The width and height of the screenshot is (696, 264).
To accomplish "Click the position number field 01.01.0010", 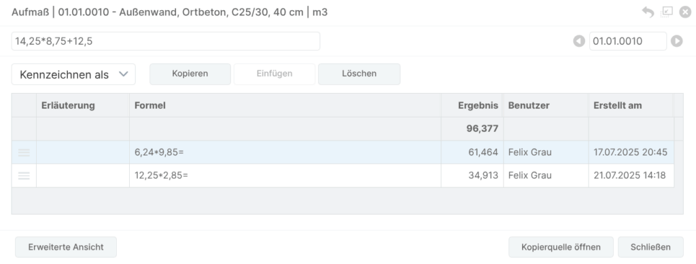I will pyautogui.click(x=627, y=41).
